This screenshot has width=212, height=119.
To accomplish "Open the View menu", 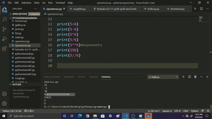I will tap(37, 3).
